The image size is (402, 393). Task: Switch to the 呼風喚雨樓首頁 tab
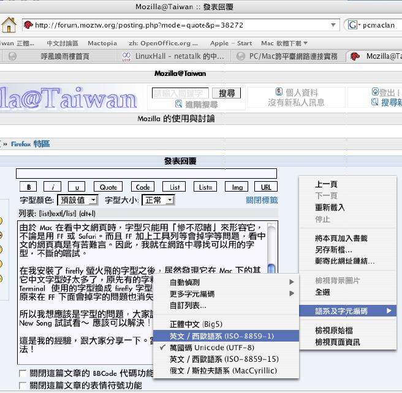pos(59,56)
